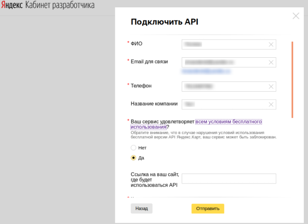Clear the Название компании field
Viewport: 308px width, 224px height.
(271, 104)
